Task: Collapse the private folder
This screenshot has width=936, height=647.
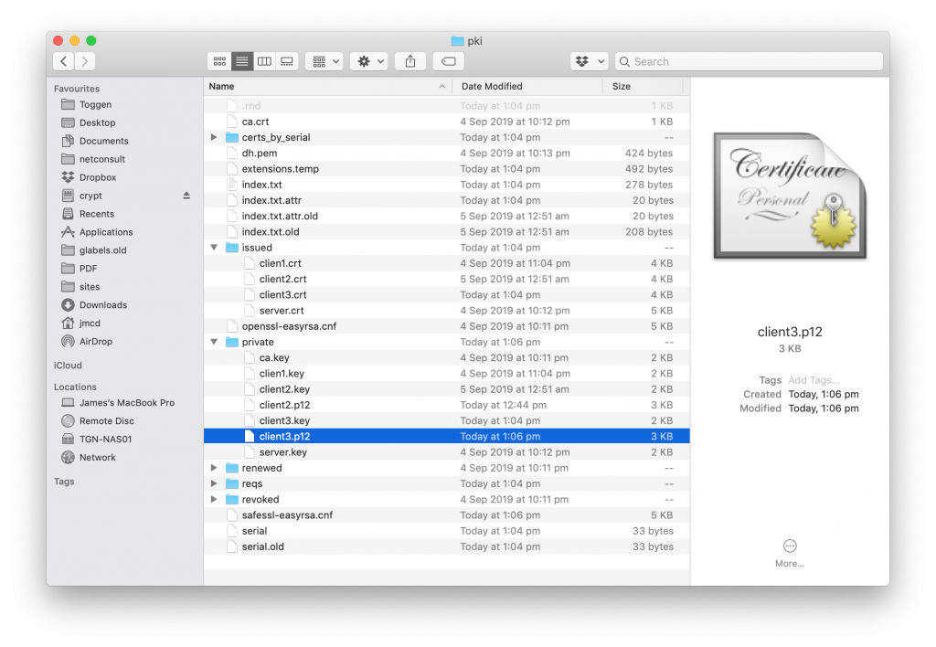Action: 214,342
